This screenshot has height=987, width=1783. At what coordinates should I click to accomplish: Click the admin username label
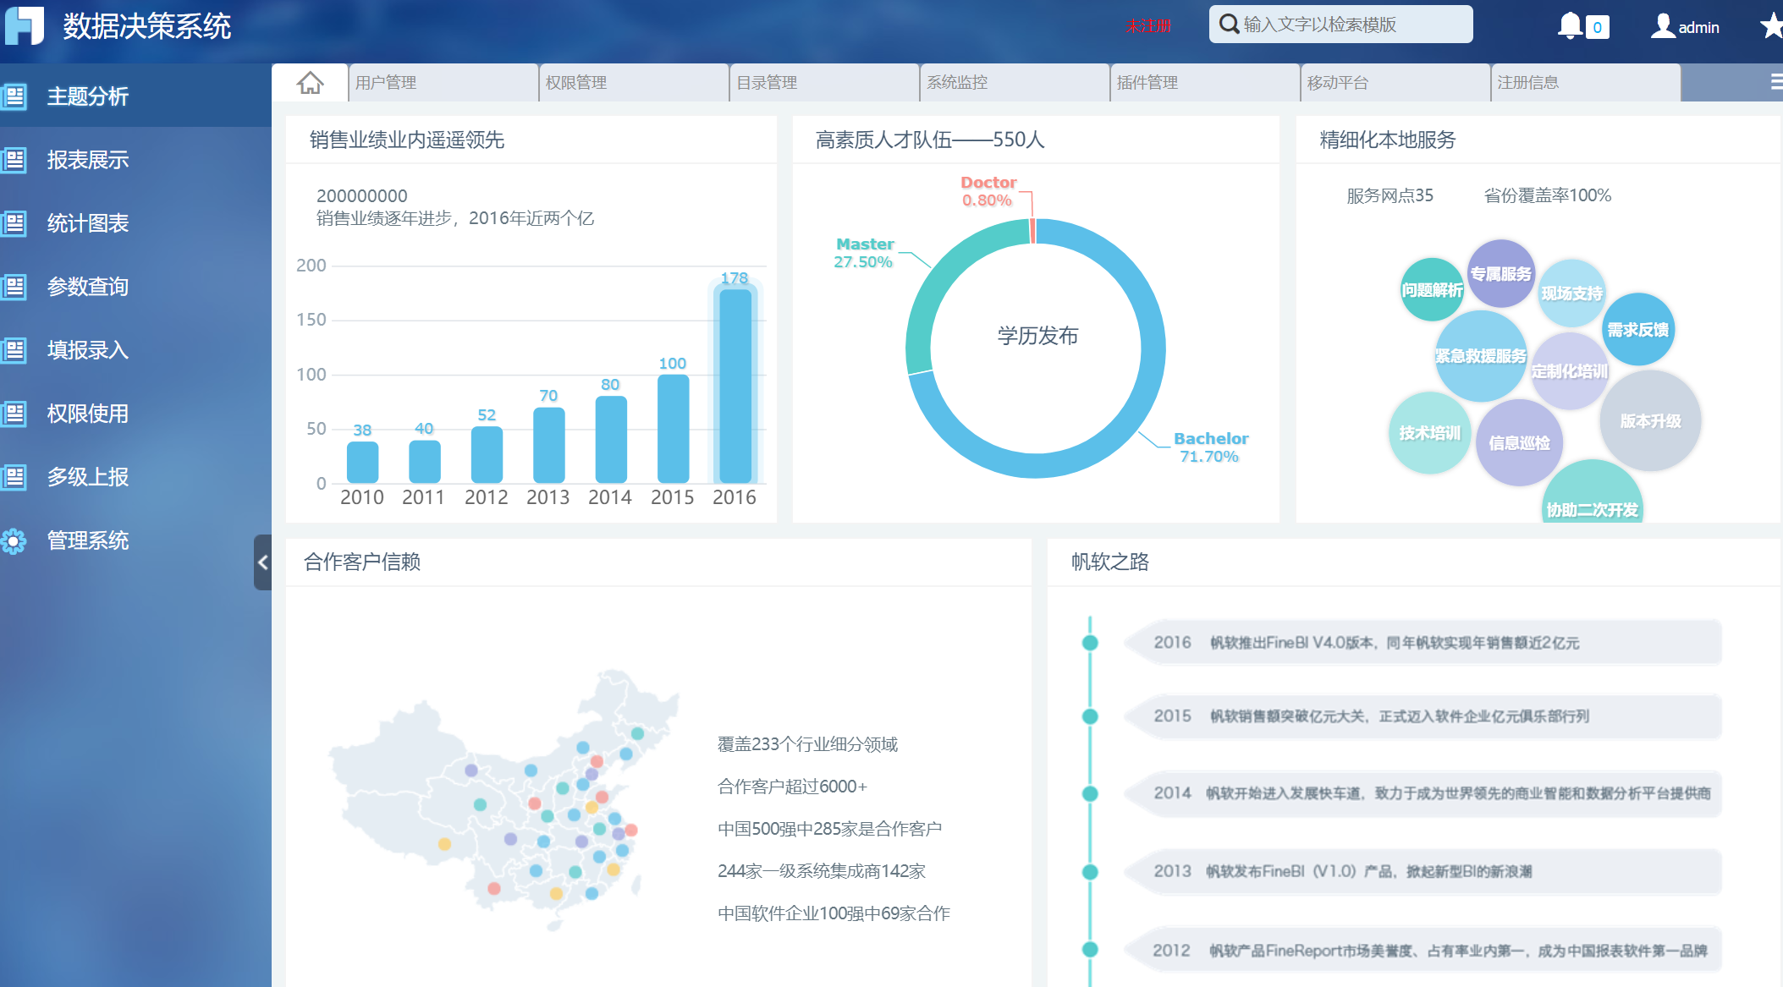[1698, 28]
